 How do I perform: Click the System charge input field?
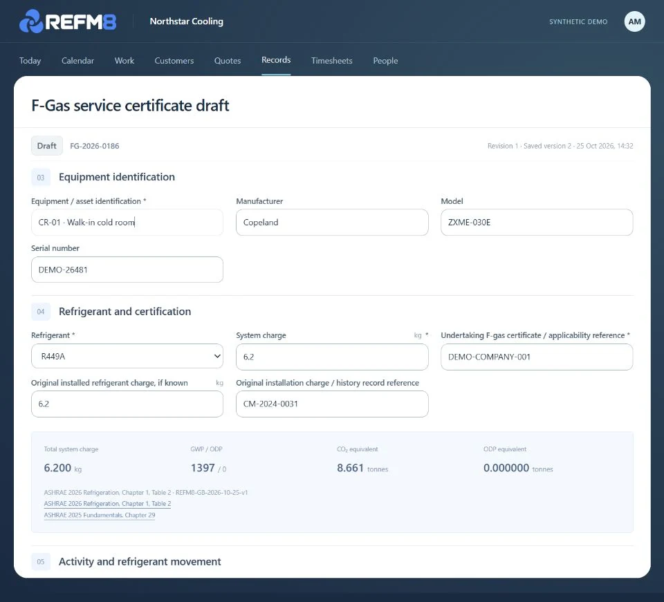tap(332, 357)
